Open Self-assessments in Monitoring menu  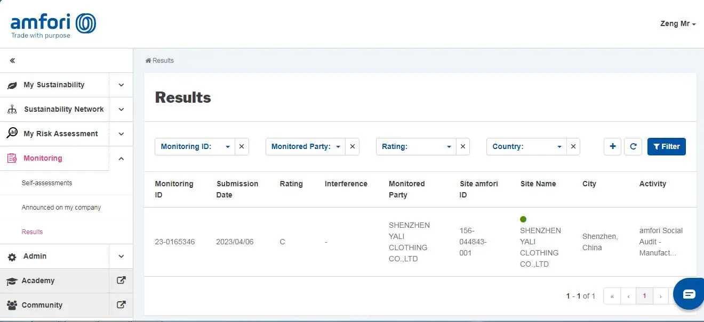tap(47, 183)
